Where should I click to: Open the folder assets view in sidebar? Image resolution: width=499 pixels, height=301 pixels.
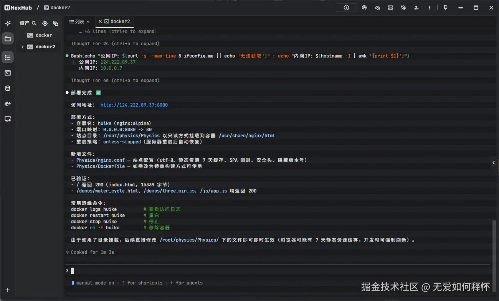(x=8, y=39)
